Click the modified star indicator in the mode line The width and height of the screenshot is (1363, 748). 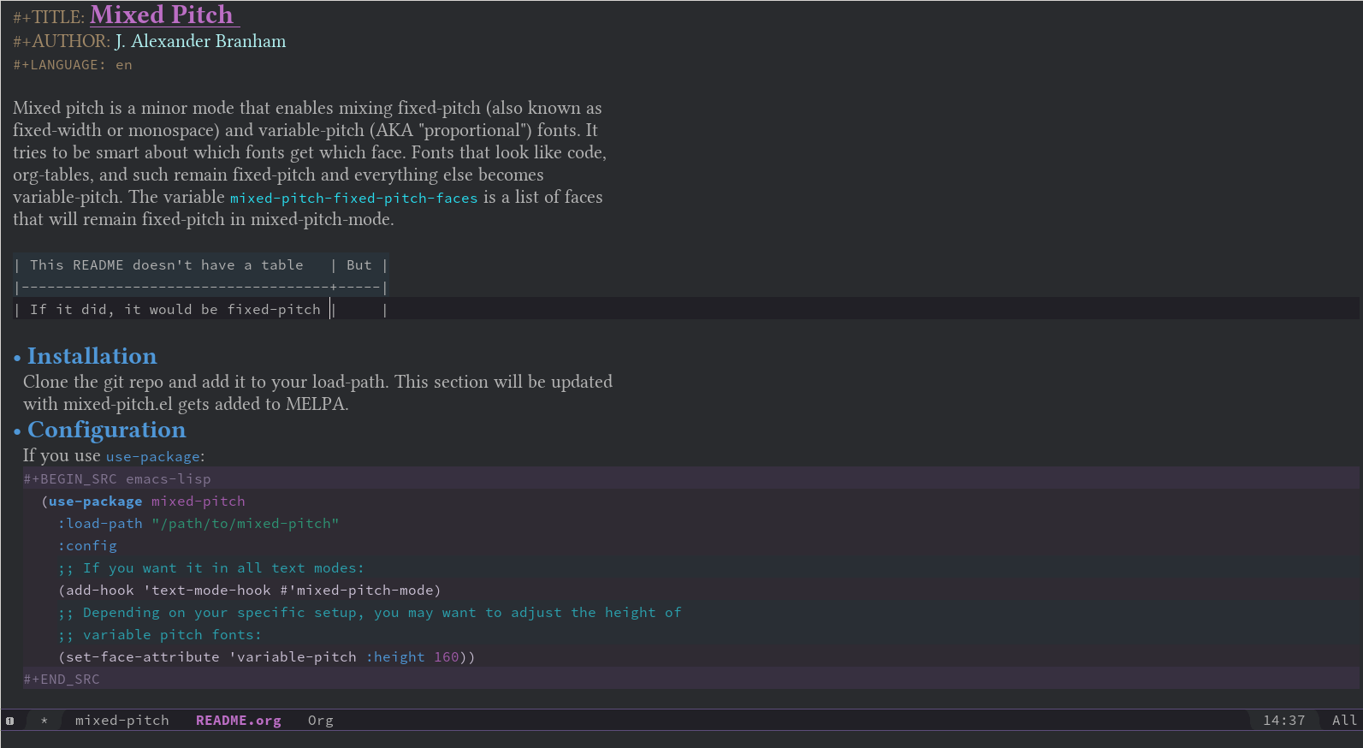(44, 721)
